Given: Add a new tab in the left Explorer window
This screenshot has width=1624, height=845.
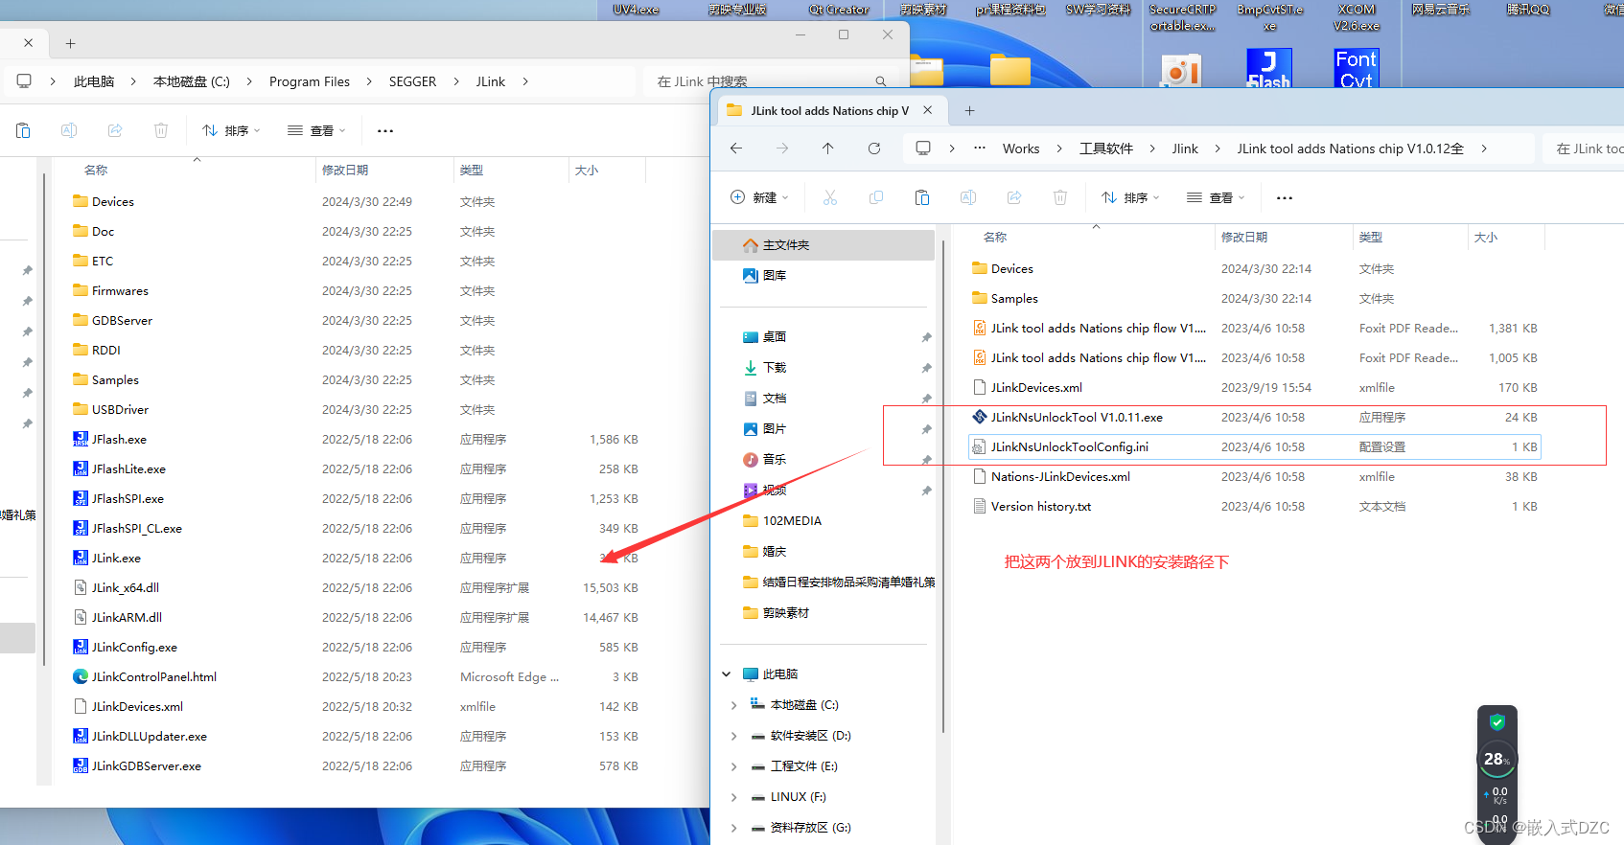Looking at the screenshot, I should click(70, 43).
